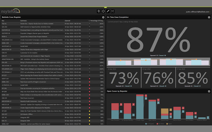Screen dimensions: 212x132
Task: Click the clock icon in top toolbar
Action: (x=103, y=11)
